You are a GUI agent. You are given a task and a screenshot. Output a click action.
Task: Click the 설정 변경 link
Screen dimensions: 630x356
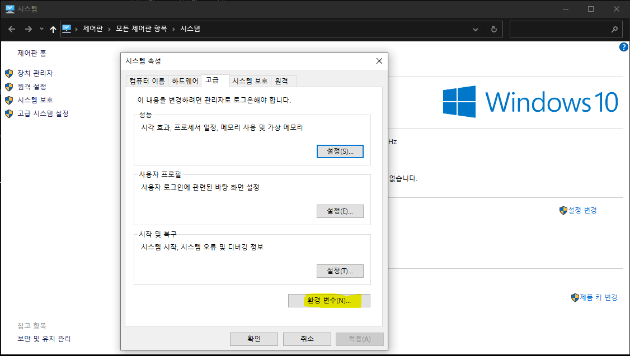[x=582, y=210]
